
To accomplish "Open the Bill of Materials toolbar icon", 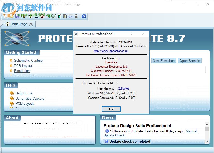I will (x=64, y=16).
